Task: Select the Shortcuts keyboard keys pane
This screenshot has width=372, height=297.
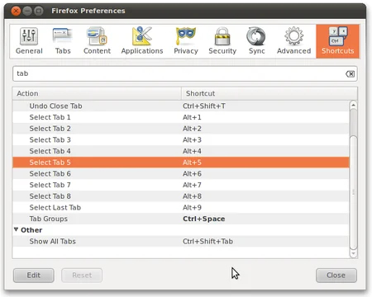Action: click(x=337, y=41)
